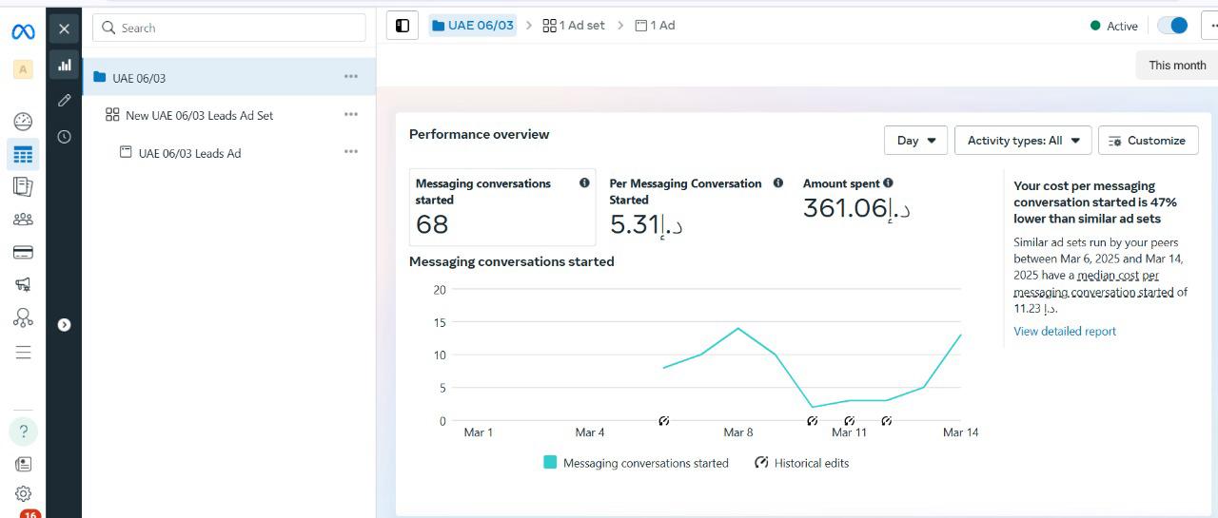The width and height of the screenshot is (1218, 518).
Task: Select the chart view icon in dark panel
Action: [64, 66]
